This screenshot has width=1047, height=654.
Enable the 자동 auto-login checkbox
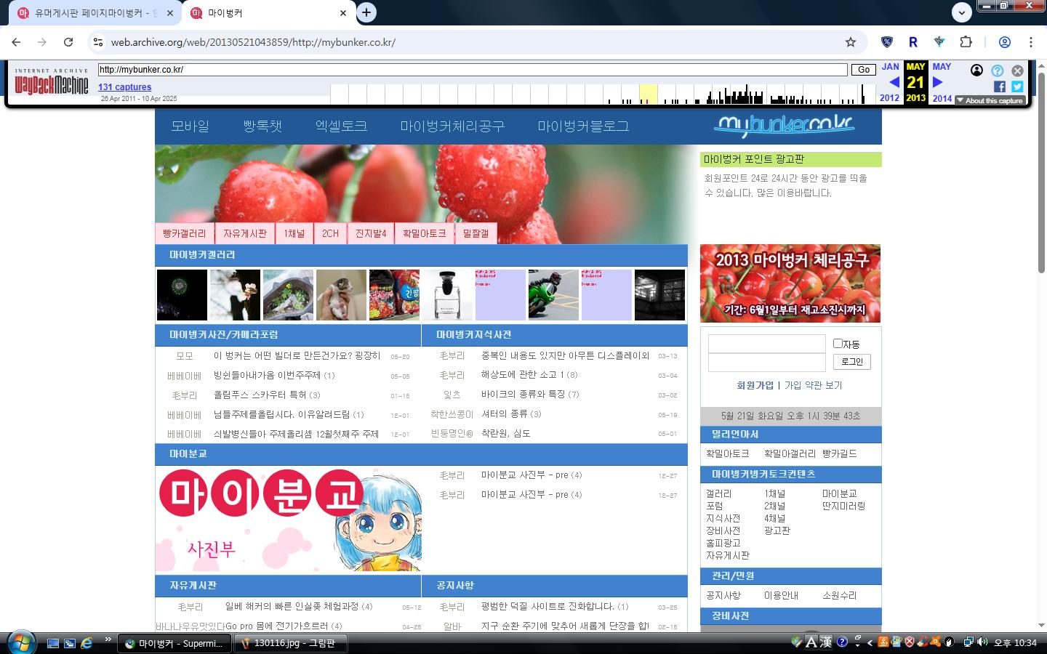pyautogui.click(x=838, y=344)
